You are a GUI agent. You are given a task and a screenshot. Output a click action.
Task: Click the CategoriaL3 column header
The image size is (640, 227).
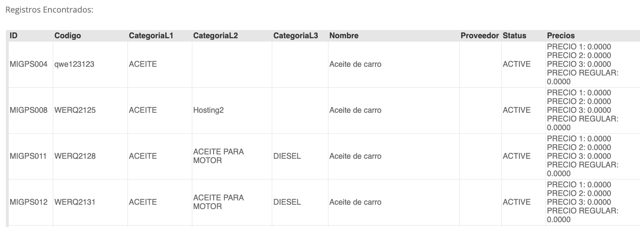pos(296,36)
